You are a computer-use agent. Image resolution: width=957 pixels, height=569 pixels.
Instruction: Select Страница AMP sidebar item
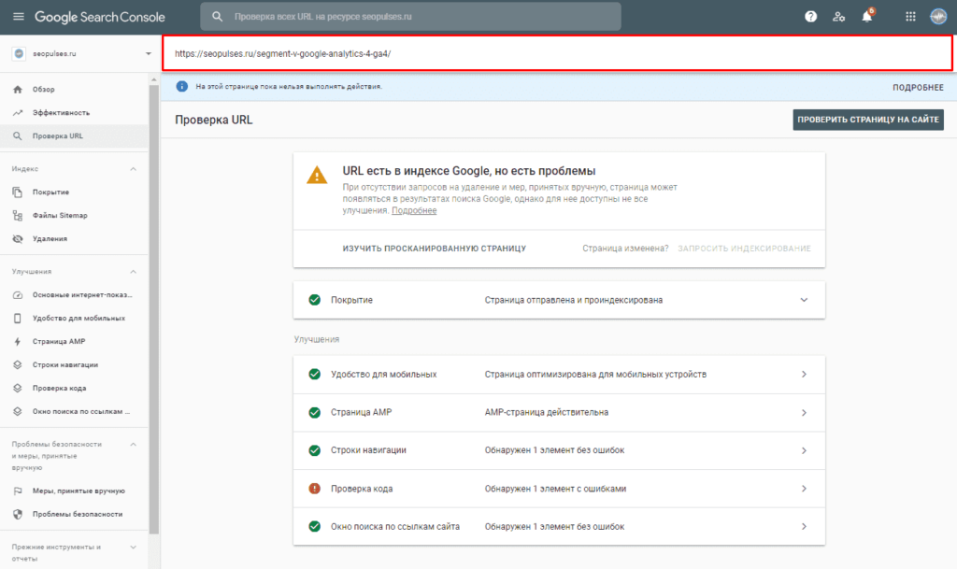tap(59, 342)
